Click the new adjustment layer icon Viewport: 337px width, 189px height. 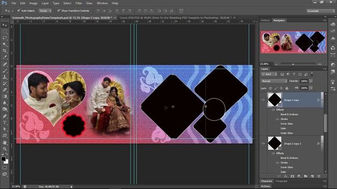299,176
